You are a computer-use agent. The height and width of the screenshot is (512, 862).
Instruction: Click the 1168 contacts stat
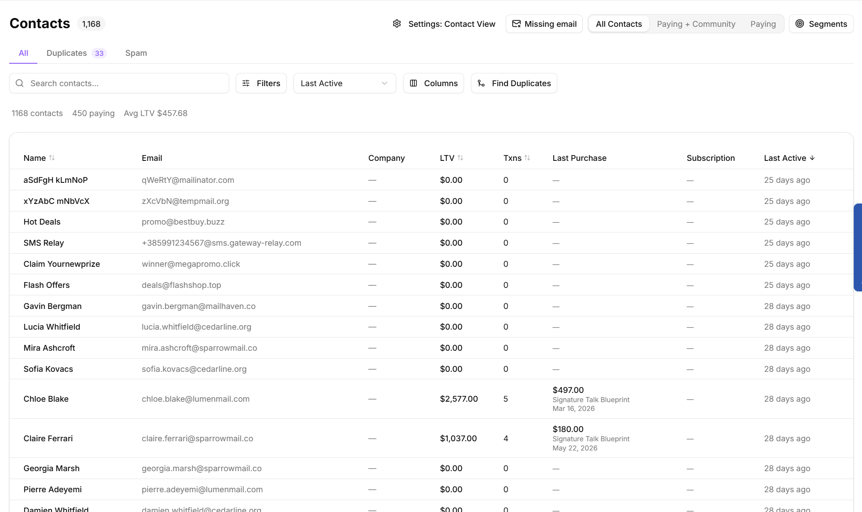(x=37, y=113)
